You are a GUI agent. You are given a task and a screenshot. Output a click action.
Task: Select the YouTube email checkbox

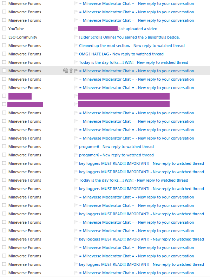click(x=4, y=28)
